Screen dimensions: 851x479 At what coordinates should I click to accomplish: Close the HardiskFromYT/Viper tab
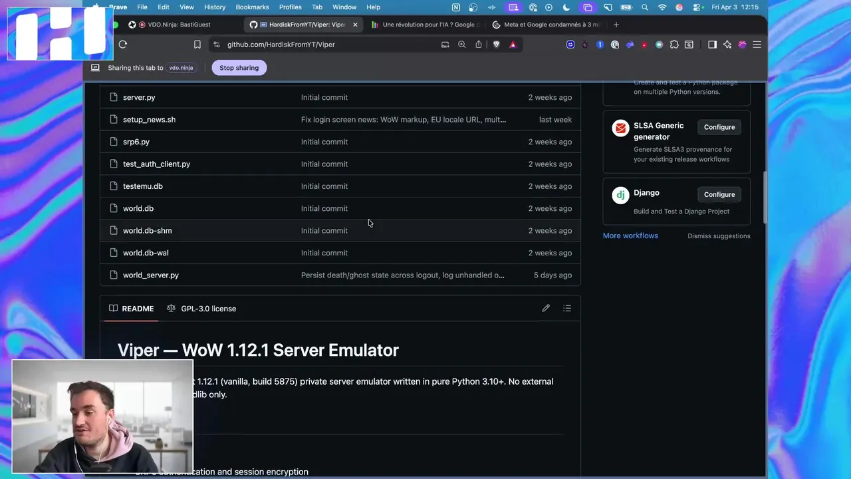click(x=355, y=25)
